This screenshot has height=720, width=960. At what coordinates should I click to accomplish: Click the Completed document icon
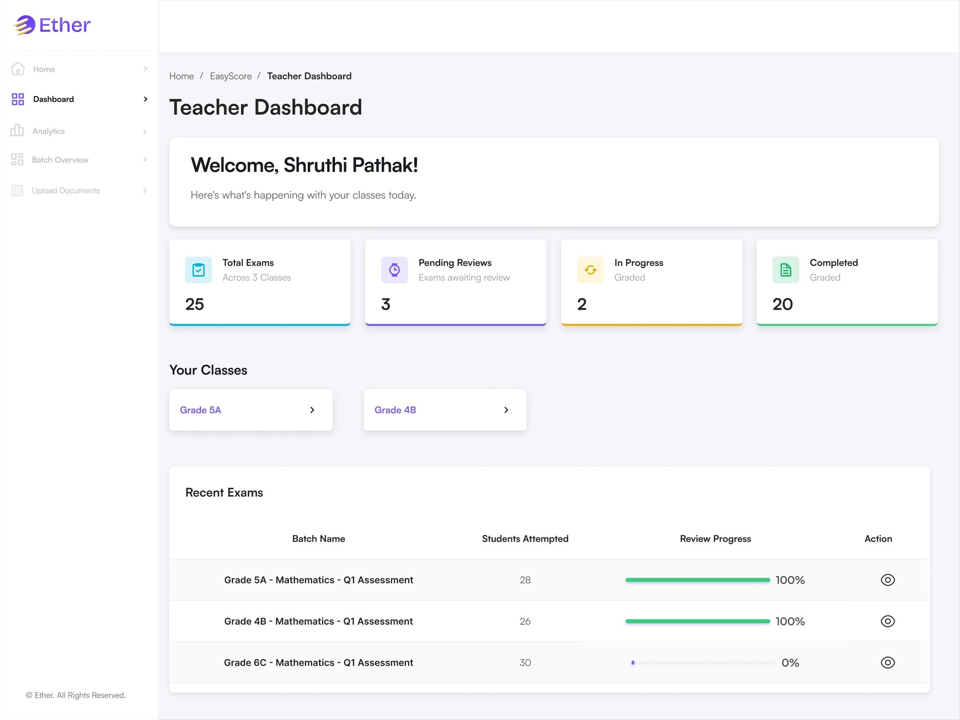coord(786,270)
